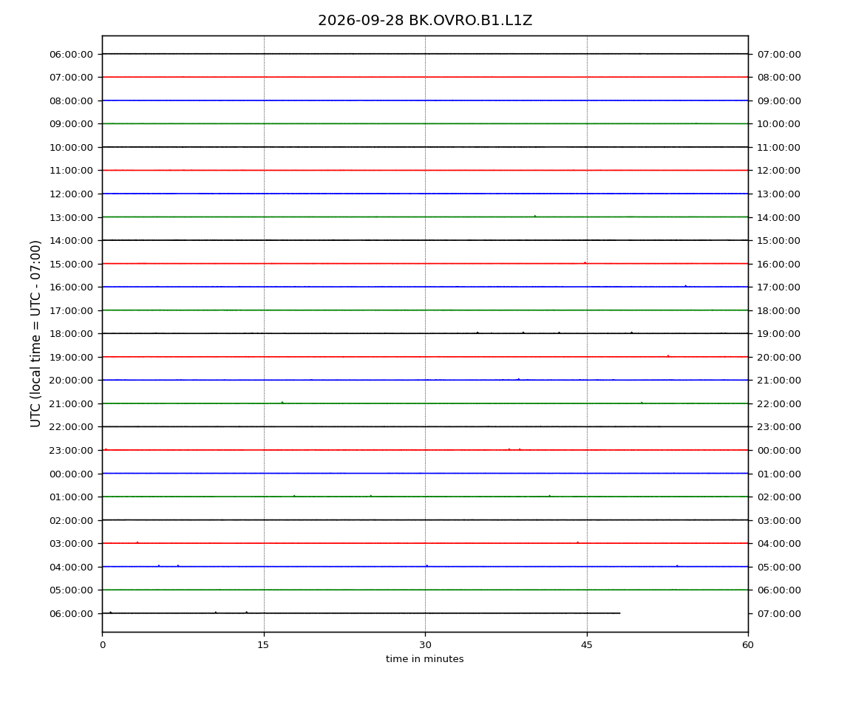This screenshot has height=702, width=850.
Task: Click the 15 tick on x-axis
Action: [263, 645]
